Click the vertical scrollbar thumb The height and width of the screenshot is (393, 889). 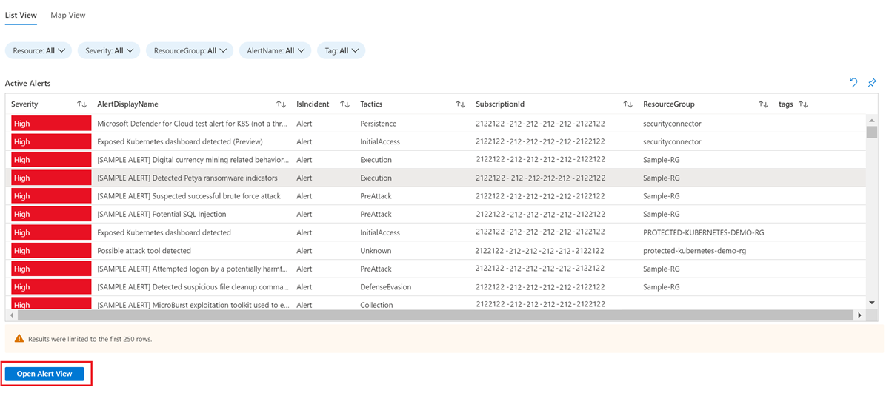[872, 132]
